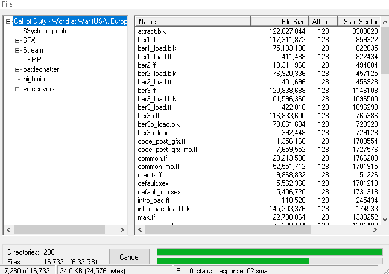This screenshot has height=274, width=389.
Task: Select the ber2_load.ff file
Action: point(154,82)
